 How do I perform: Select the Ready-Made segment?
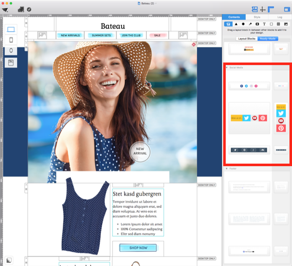268,39
